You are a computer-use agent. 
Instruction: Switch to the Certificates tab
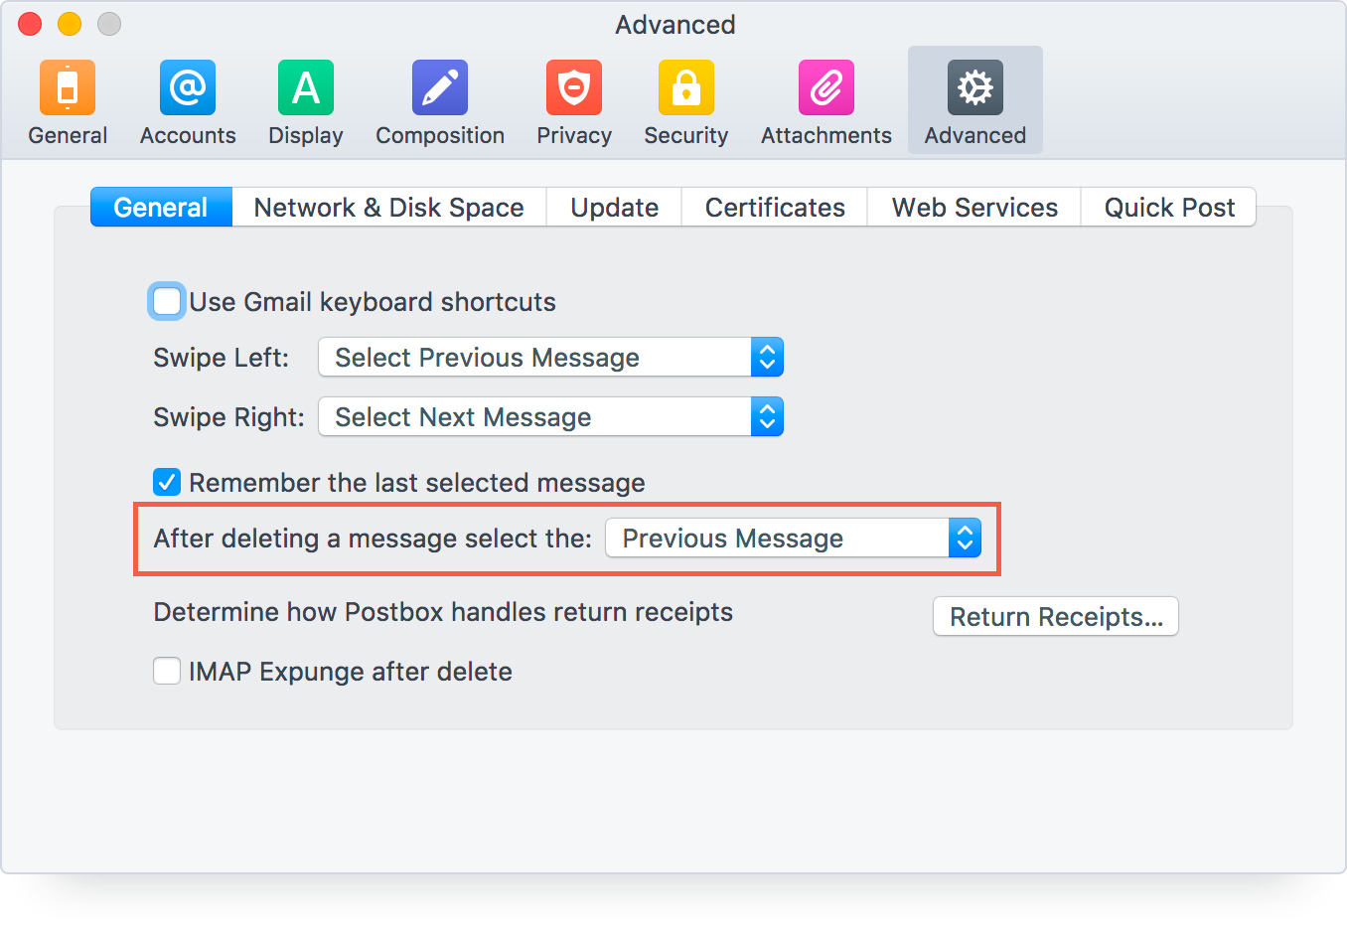(x=775, y=208)
